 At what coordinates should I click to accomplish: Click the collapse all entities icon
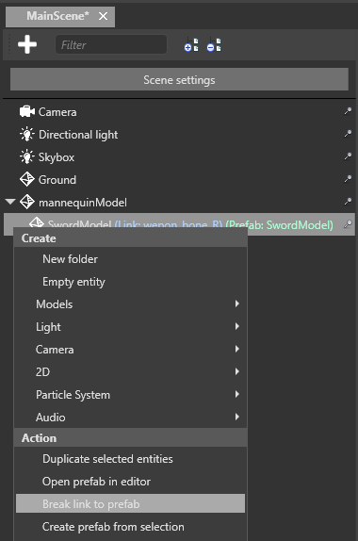coord(214,44)
